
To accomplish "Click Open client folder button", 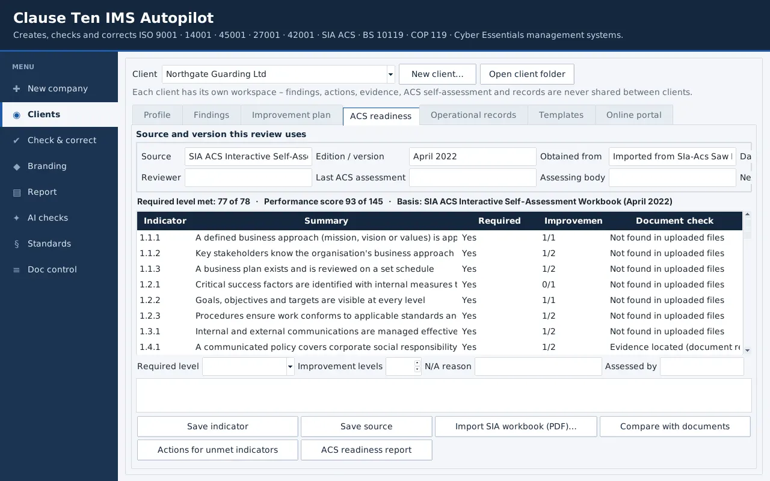I will click(527, 74).
